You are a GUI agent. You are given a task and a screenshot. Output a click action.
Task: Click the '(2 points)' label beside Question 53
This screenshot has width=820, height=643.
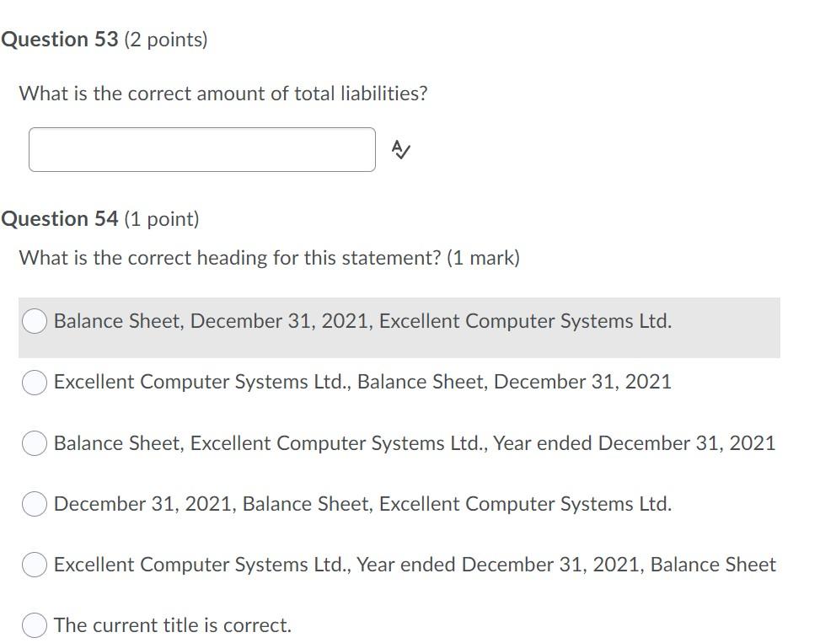click(x=163, y=39)
